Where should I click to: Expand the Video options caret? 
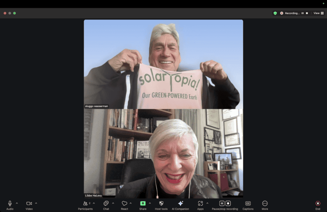[36, 203]
